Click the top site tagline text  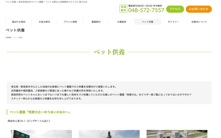46,2
